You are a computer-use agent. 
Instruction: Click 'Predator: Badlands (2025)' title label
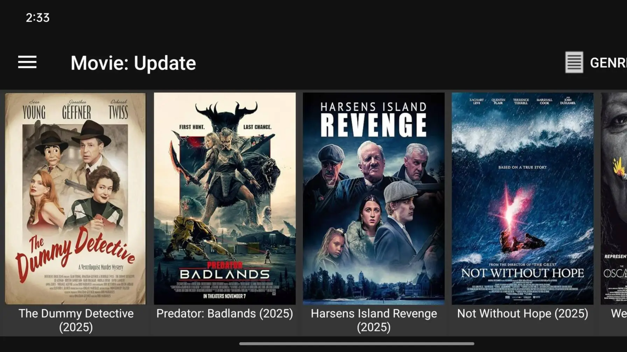tap(225, 314)
